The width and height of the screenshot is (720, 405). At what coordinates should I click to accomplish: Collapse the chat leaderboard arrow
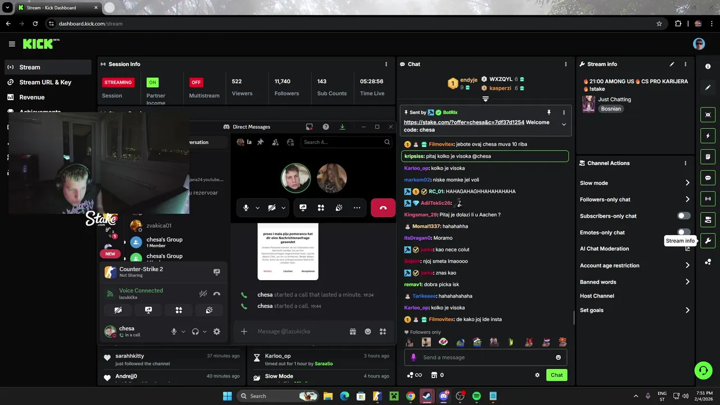(x=485, y=99)
